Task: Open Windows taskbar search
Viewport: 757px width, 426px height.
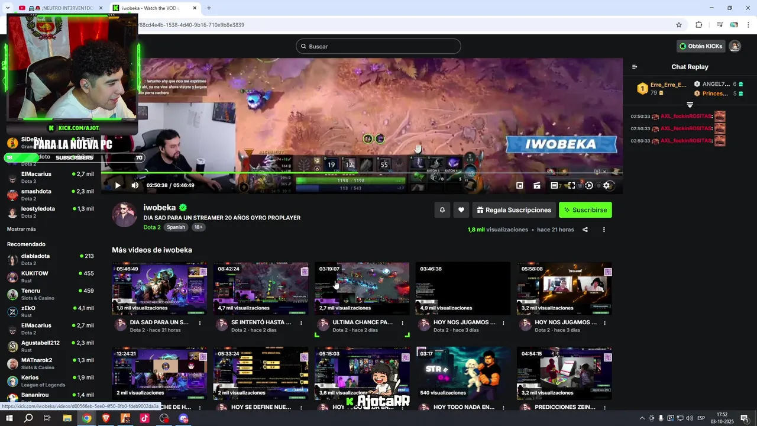Action: click(x=28, y=418)
